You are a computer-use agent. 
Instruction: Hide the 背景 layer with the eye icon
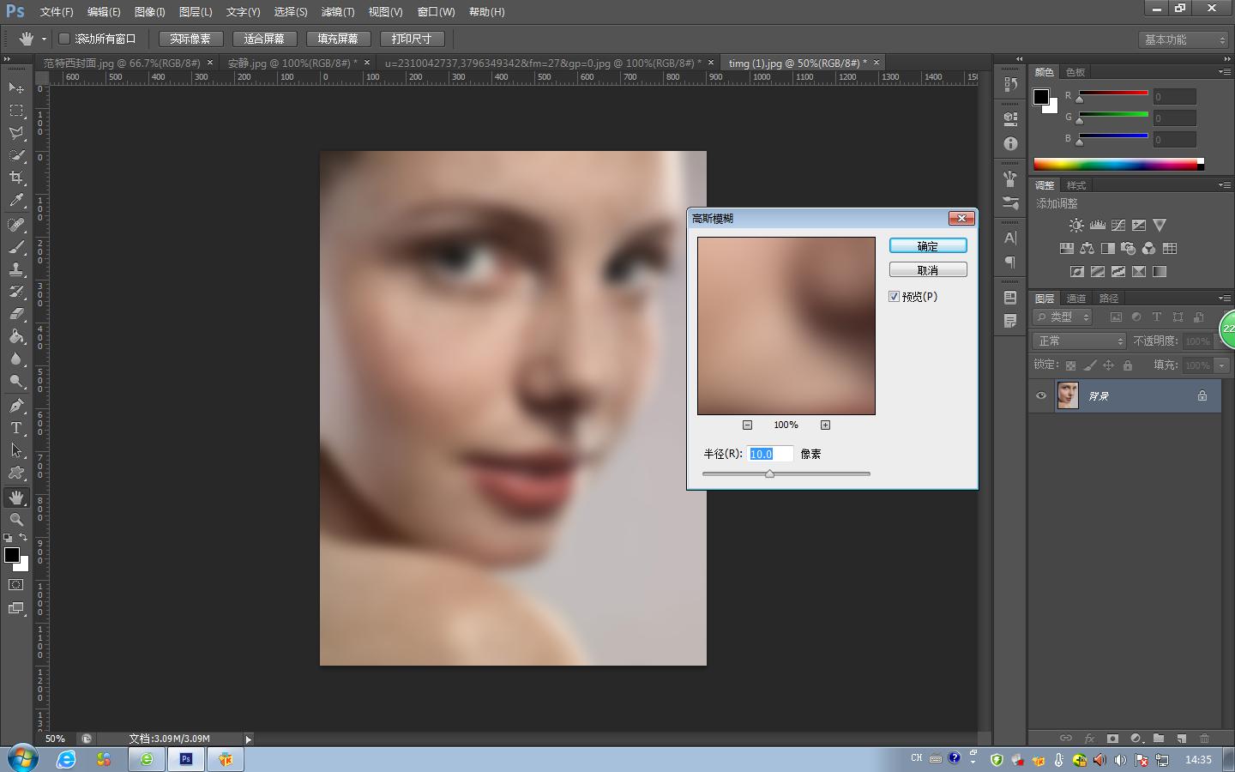(1041, 395)
